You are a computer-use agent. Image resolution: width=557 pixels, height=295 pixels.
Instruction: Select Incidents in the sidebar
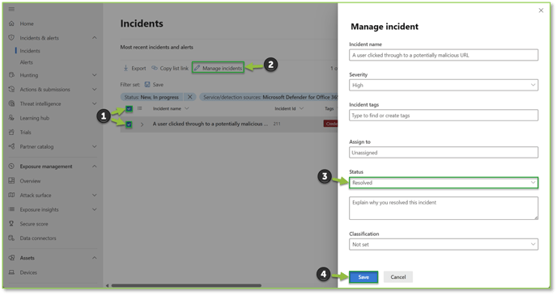click(30, 51)
